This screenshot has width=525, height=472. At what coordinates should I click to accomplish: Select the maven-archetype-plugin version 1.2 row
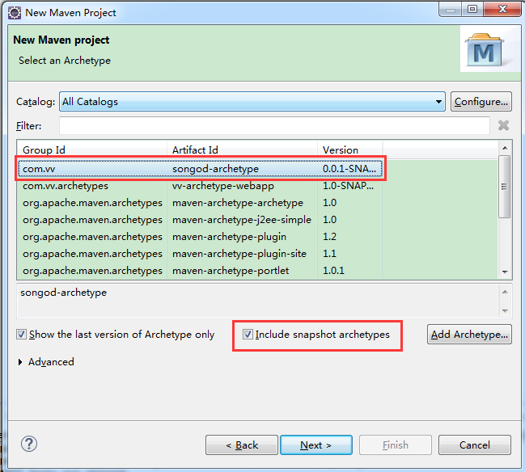coord(200,237)
